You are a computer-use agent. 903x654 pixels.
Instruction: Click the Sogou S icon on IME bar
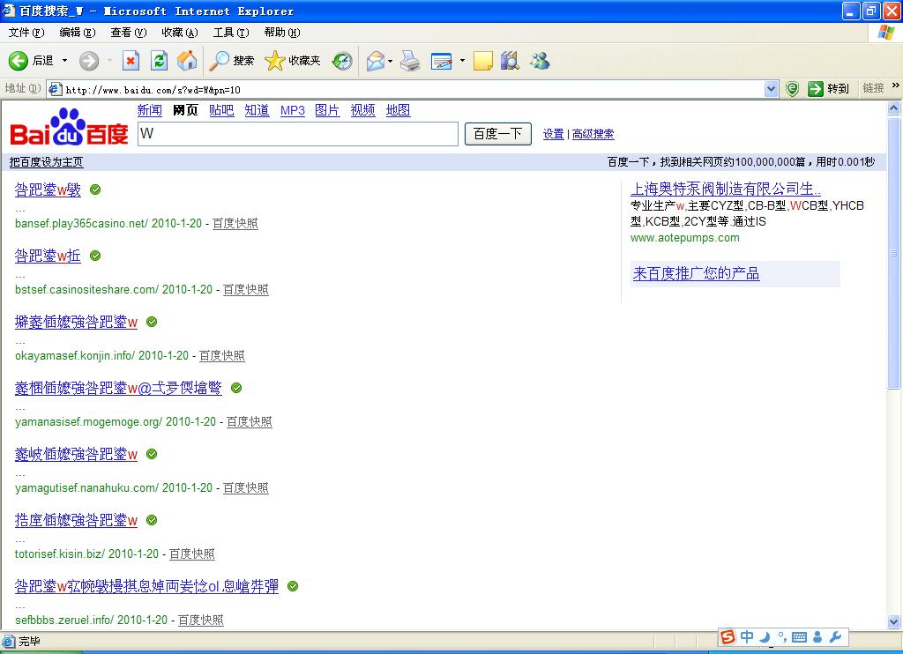[728, 636]
